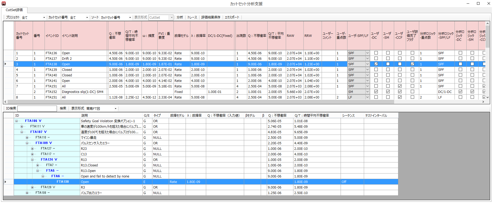Toggle ユーザ-SM checkbox in FTA137 row
Image resolution: width=493 pixels, height=203 pixels.
[388, 58]
